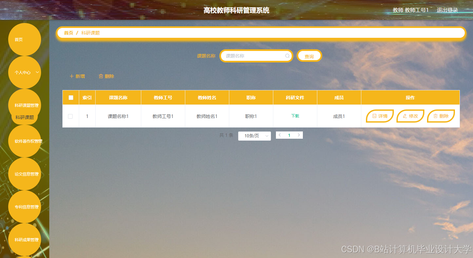
Task: Open 科研成果管理 in the sidebar
Action: coord(25,240)
